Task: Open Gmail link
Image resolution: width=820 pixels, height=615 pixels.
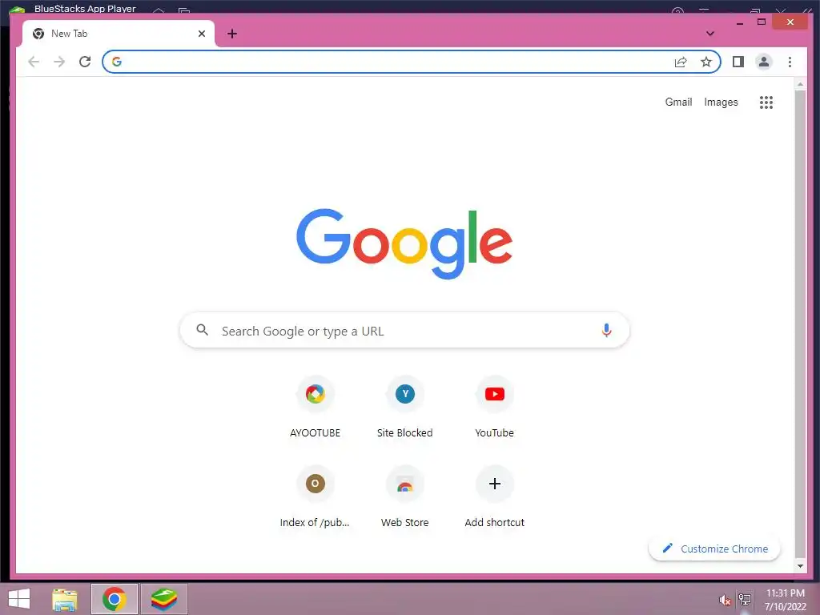Action: [x=678, y=102]
